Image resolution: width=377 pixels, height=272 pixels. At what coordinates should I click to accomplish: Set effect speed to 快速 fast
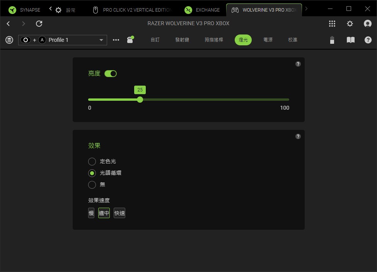(119, 213)
